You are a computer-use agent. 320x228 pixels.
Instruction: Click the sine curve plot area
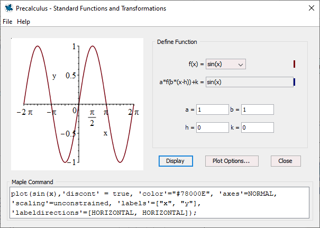[x=77, y=104]
